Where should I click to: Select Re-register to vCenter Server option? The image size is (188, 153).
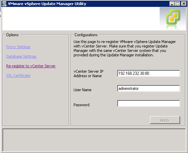[x=31, y=66]
